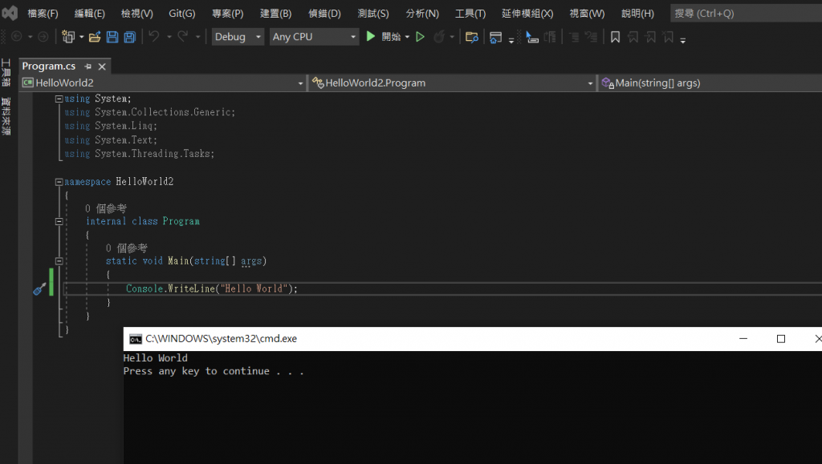Click the comment-out lines icon
The width and height of the screenshot is (822, 464).
(550, 37)
